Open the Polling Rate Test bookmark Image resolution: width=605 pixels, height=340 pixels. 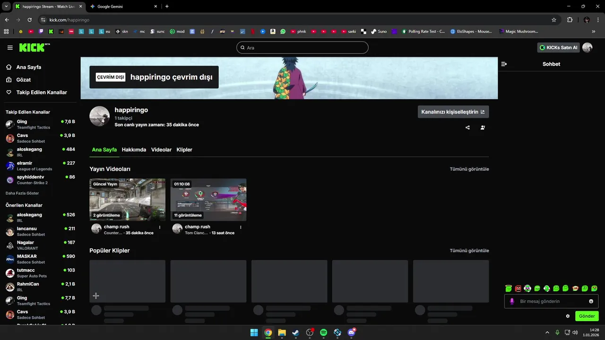(423, 32)
